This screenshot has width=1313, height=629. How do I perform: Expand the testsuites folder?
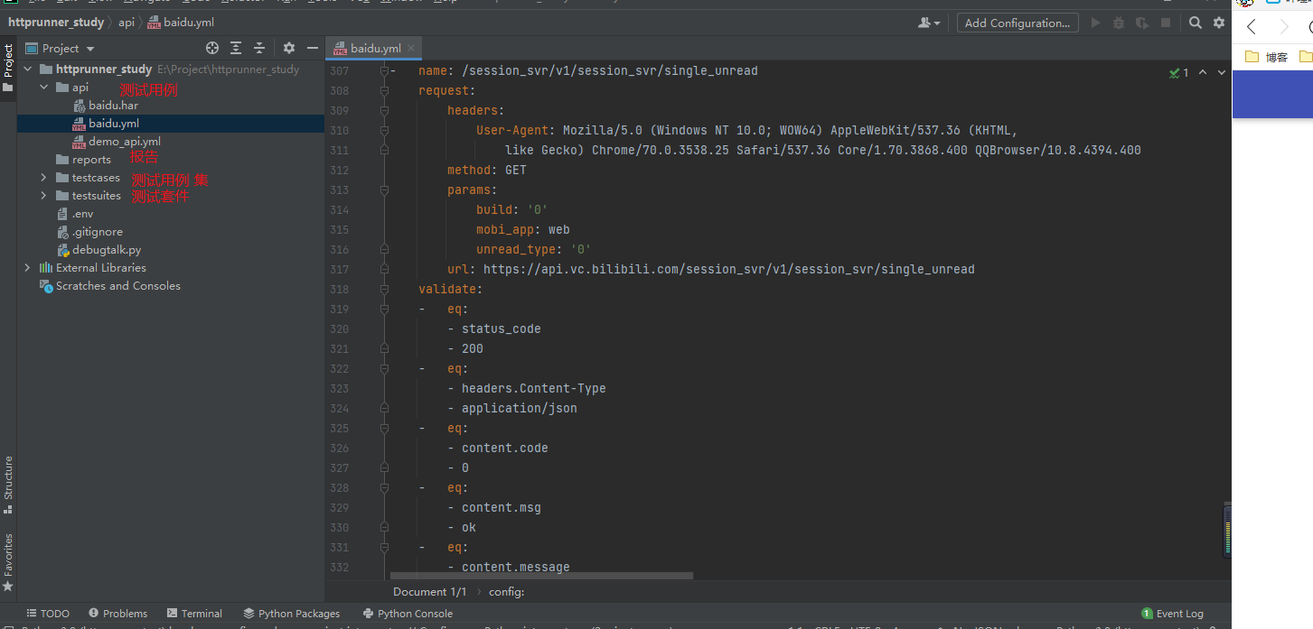click(x=43, y=196)
